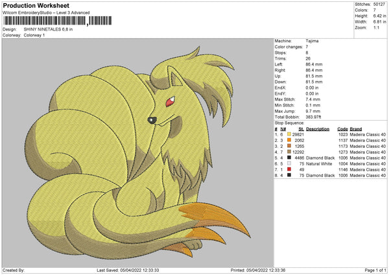The image size is (389, 275).
Task: Click 'Madeira Classic 40' brand in row 1
Action: pos(368,134)
